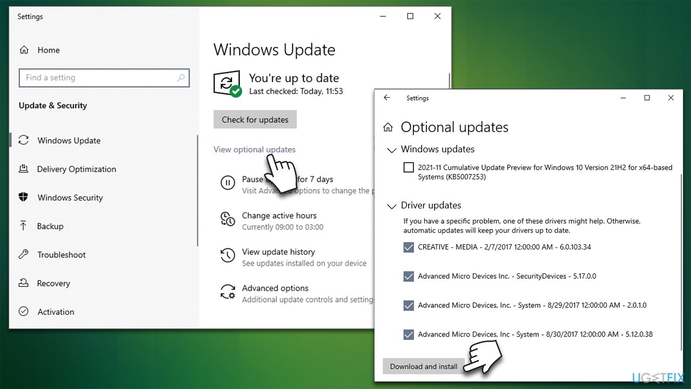Open the View optional updates link

point(254,150)
